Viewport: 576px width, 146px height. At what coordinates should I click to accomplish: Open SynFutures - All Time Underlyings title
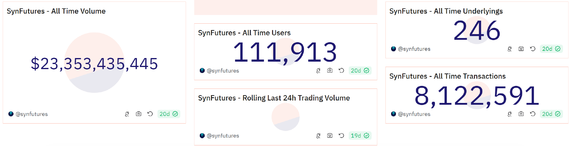[x=446, y=11]
